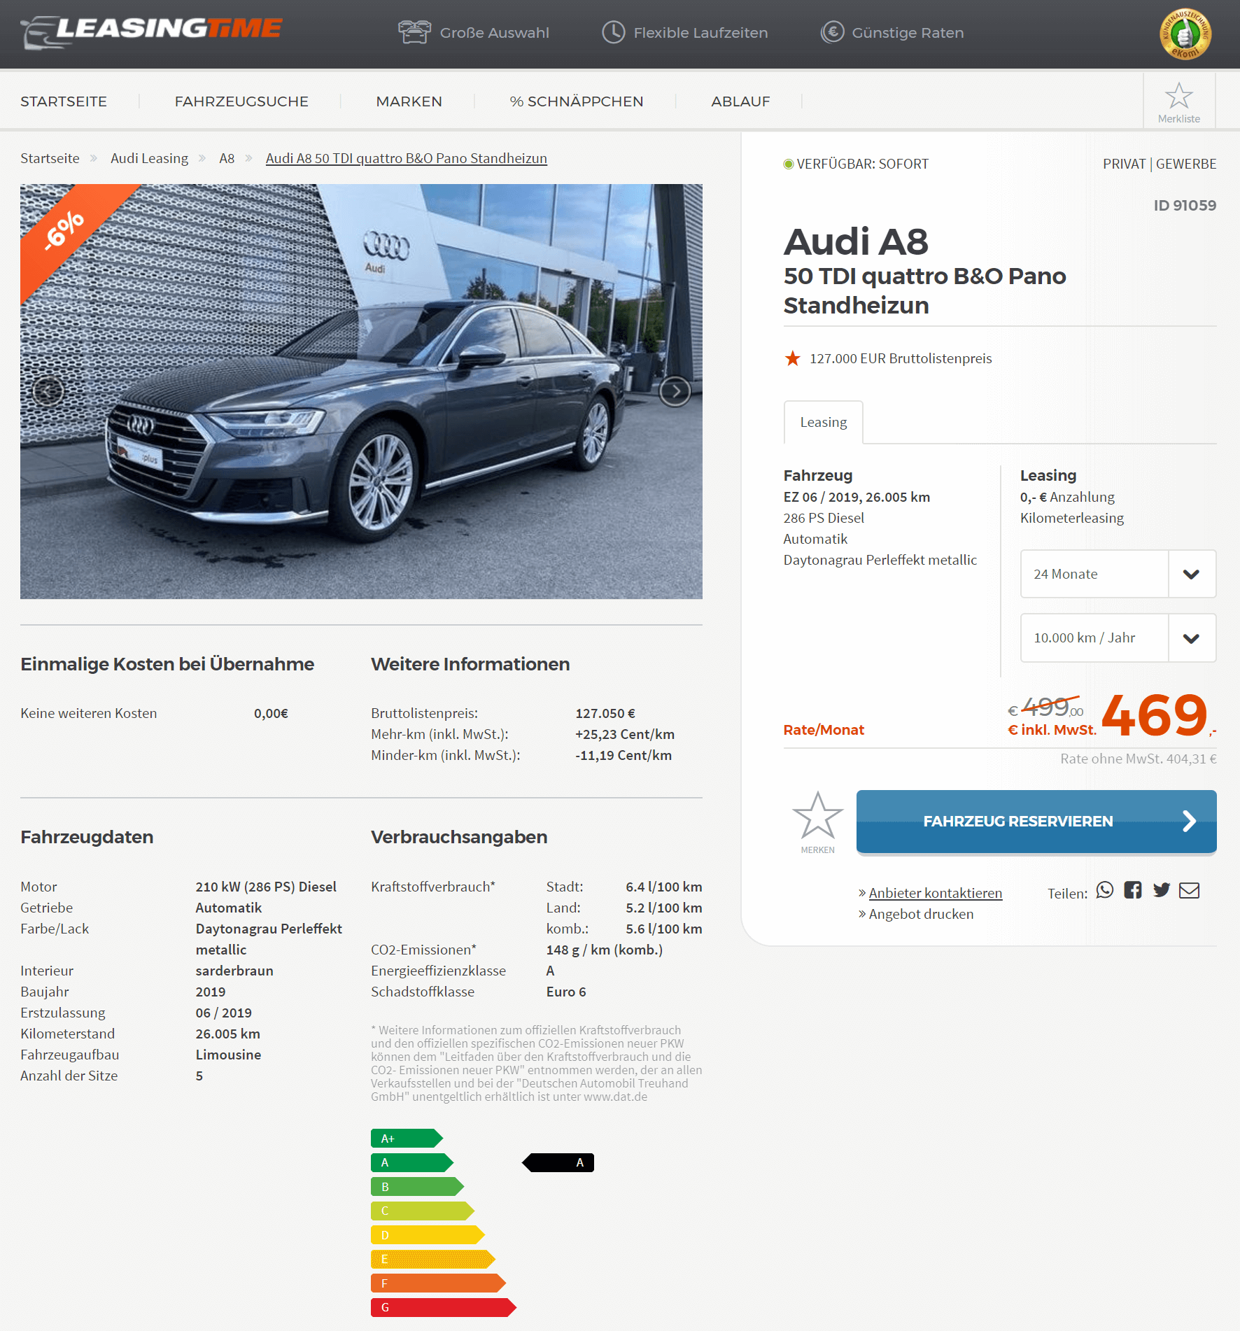Image resolution: width=1240 pixels, height=1331 pixels.
Task: Click the 'sarderbraun' interior value
Action: (234, 971)
